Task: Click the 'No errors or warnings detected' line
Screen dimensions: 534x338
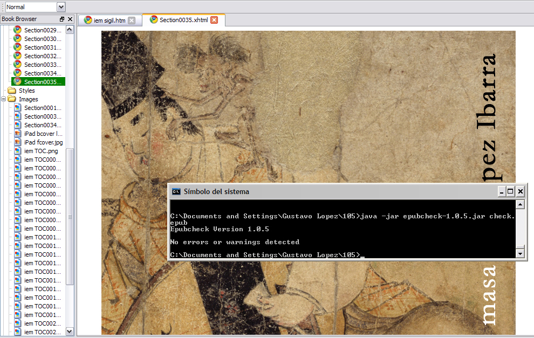Action: tap(235, 242)
